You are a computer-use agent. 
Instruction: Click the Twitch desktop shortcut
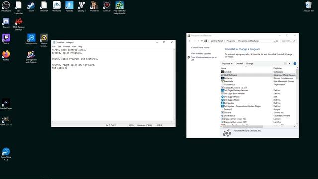click(x=6, y=39)
